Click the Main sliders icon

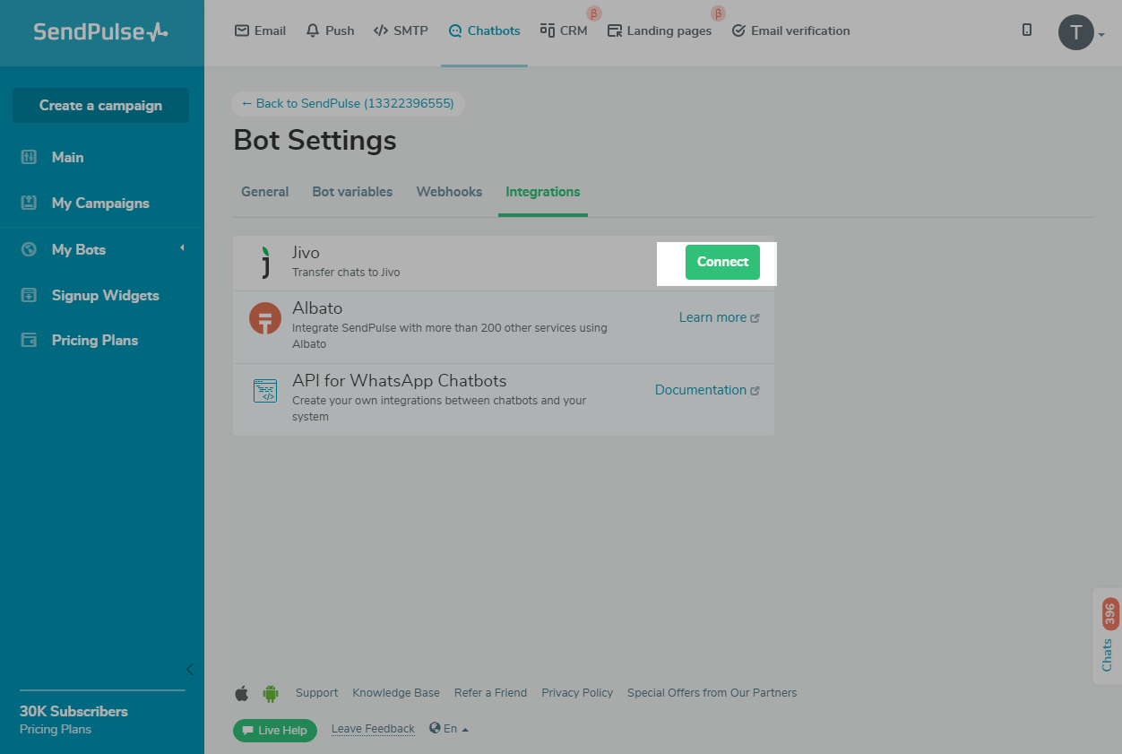(29, 157)
